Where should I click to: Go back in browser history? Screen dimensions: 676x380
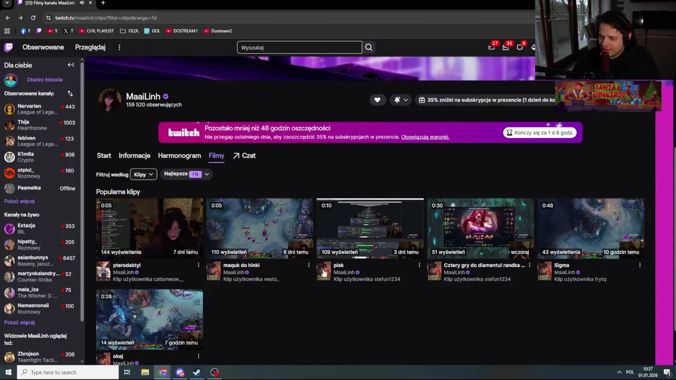7,18
